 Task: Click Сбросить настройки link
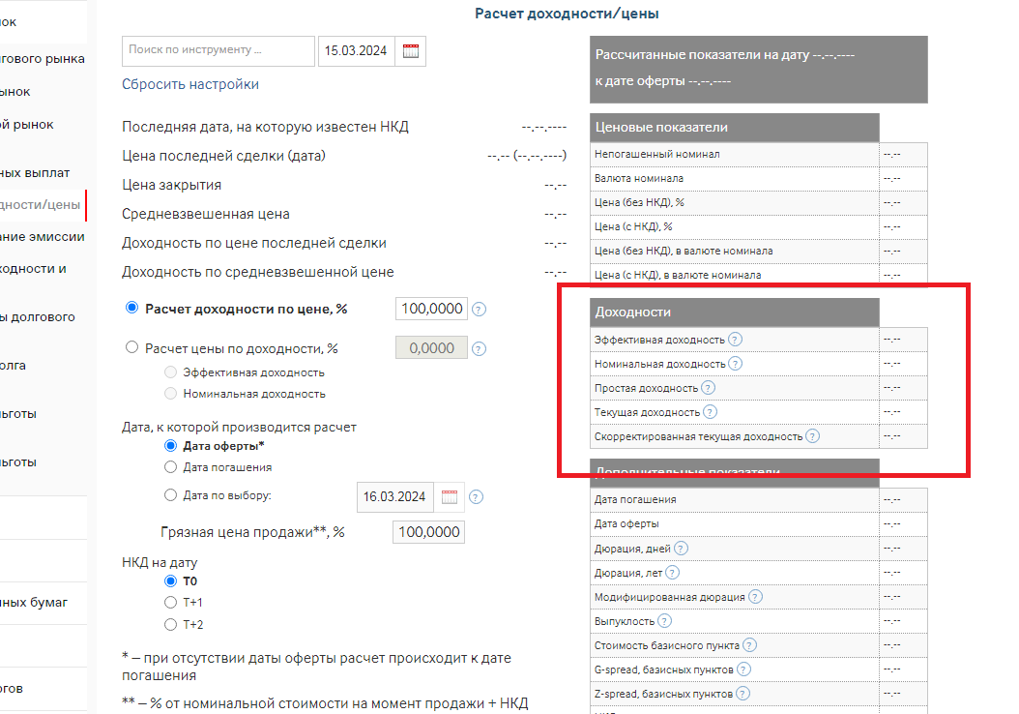[190, 84]
